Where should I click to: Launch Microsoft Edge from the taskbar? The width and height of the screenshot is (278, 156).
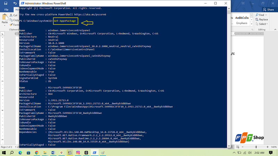tap(20, 153)
